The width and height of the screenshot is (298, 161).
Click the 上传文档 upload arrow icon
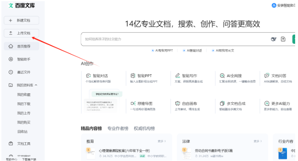pos(11,33)
